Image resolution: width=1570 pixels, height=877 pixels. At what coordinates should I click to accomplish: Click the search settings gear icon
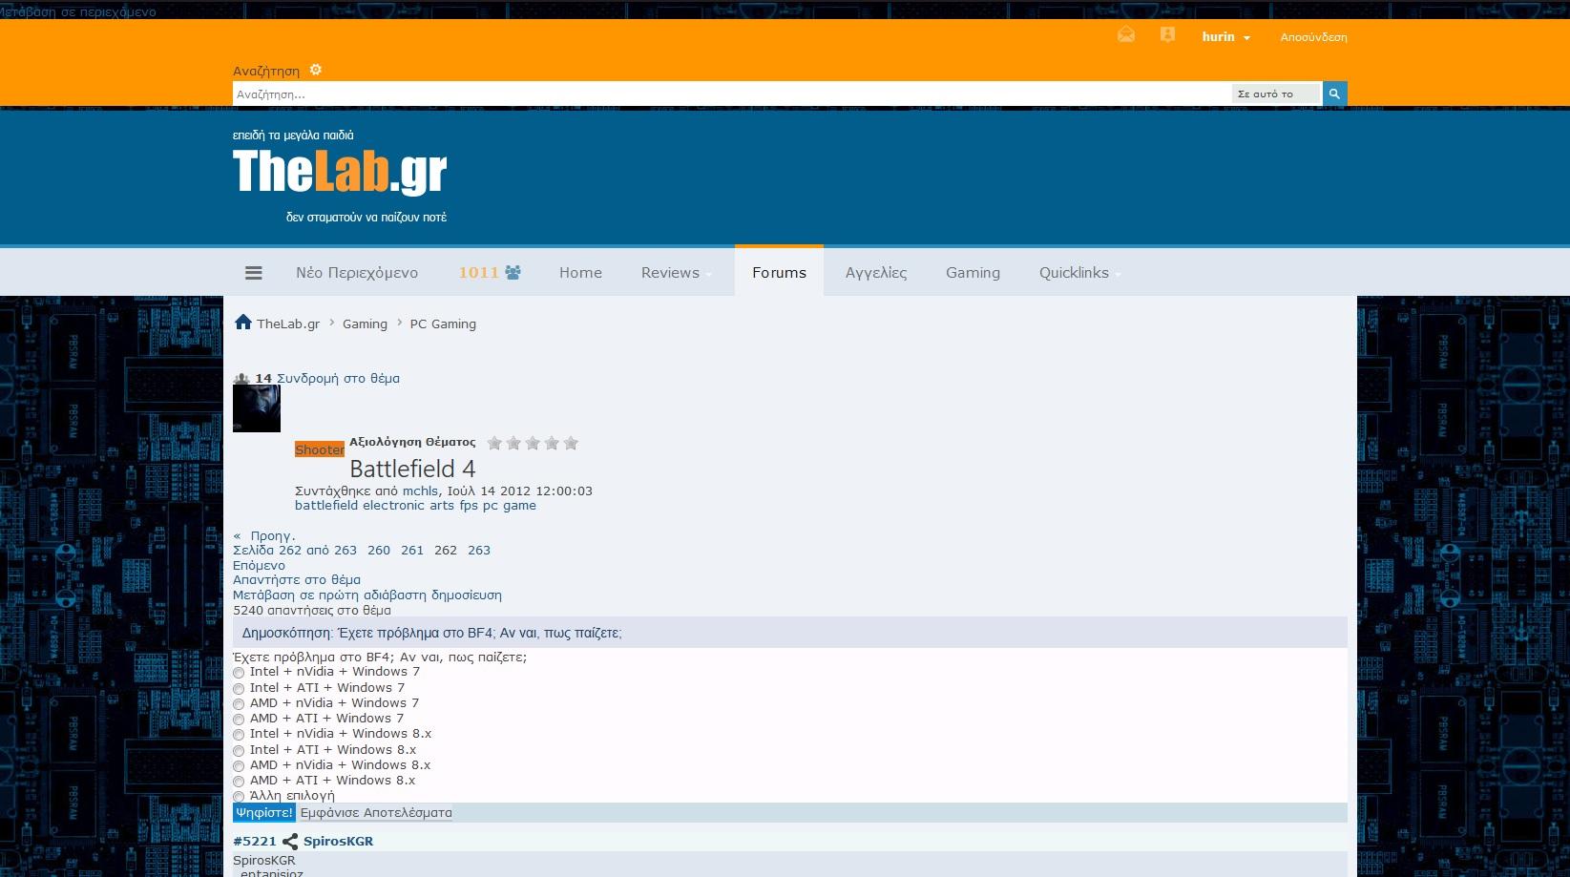[316, 70]
